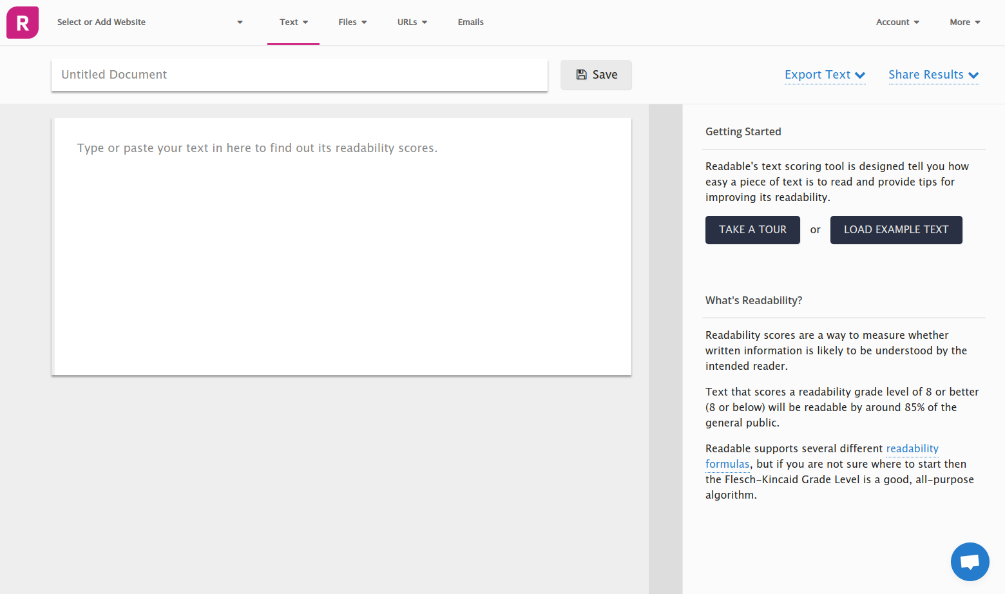Open the Text tab menu
Viewport: 1005px width, 594px height.
(x=293, y=23)
